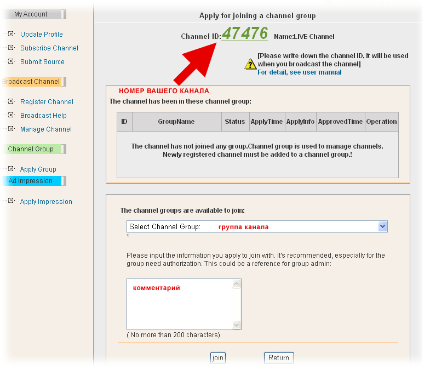Focus the apply information text area
The width and height of the screenshot is (430, 369).
tap(179, 304)
